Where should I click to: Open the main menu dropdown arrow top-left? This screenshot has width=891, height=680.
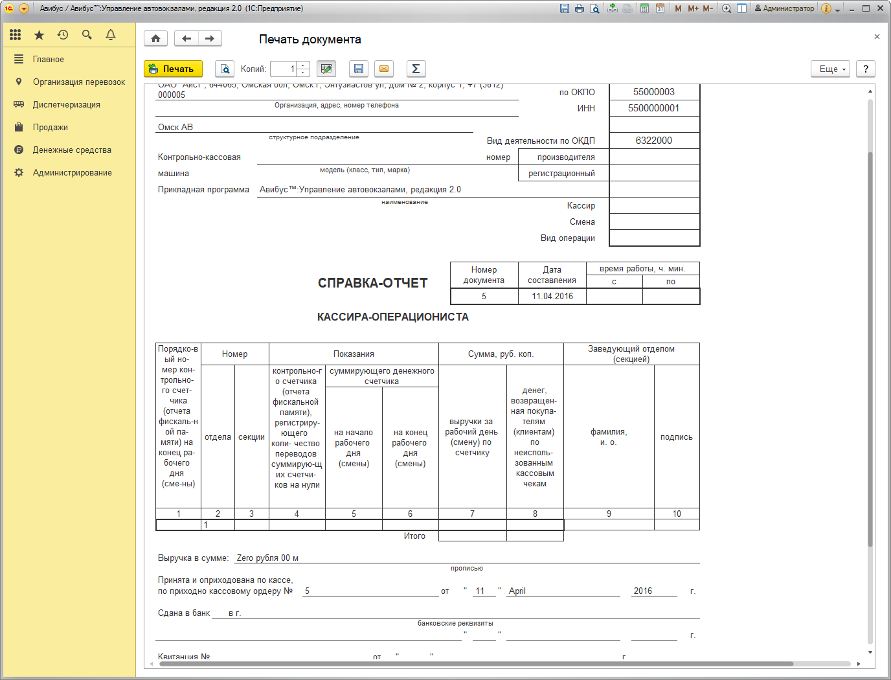(24, 8)
